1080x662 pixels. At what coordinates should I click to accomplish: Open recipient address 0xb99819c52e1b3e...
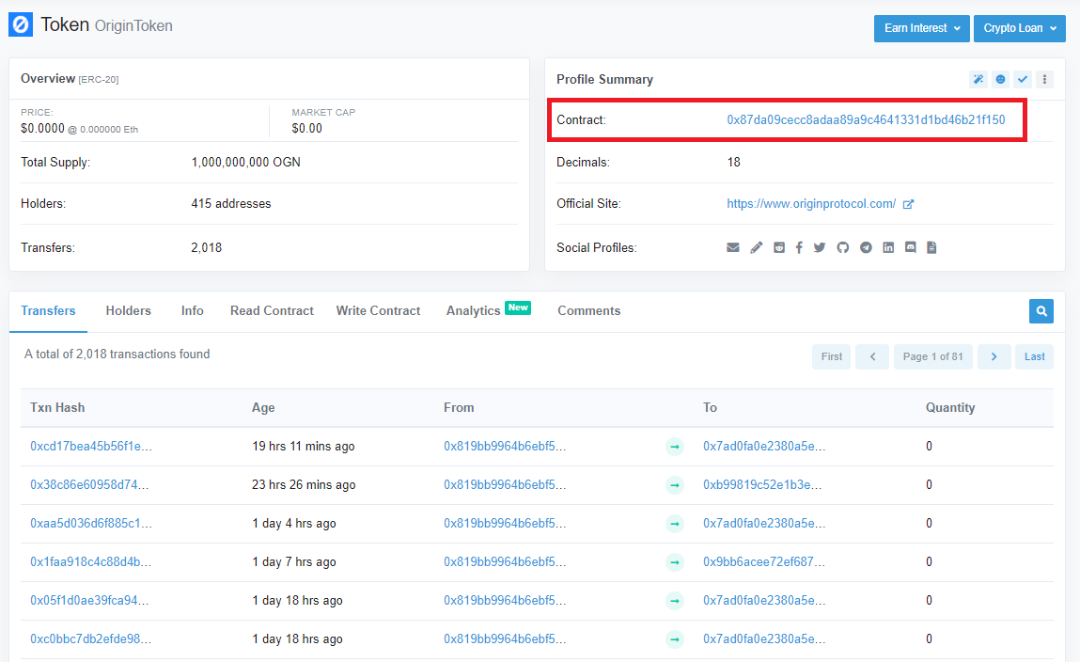762,485
